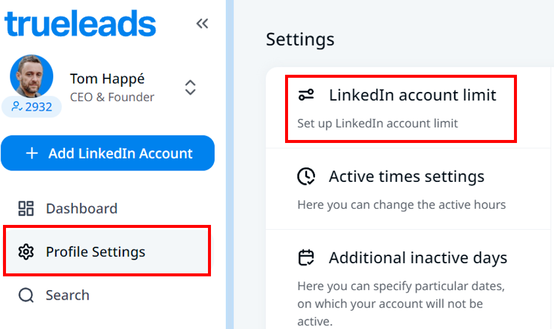Click the LinkedIn account limit sliders icon
This screenshot has height=329, width=554.
[x=306, y=95]
